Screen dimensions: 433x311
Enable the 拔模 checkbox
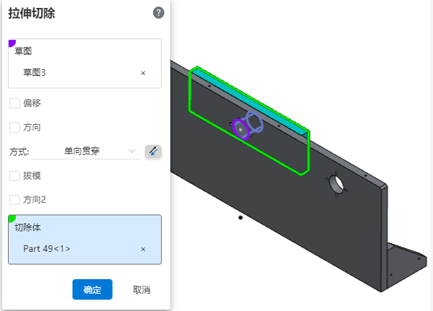pos(14,175)
